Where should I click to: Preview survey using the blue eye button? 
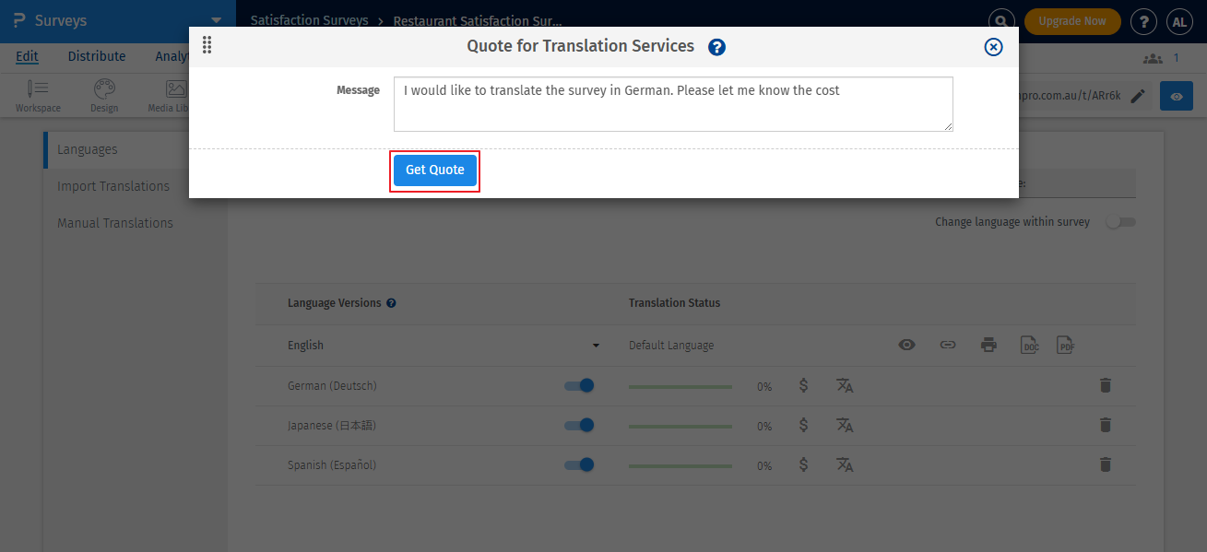1177,96
